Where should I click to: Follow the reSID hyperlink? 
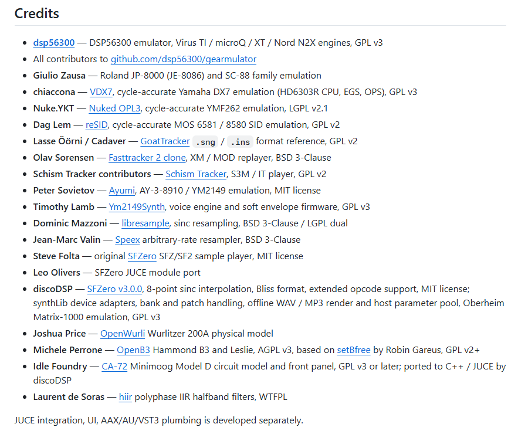point(96,125)
